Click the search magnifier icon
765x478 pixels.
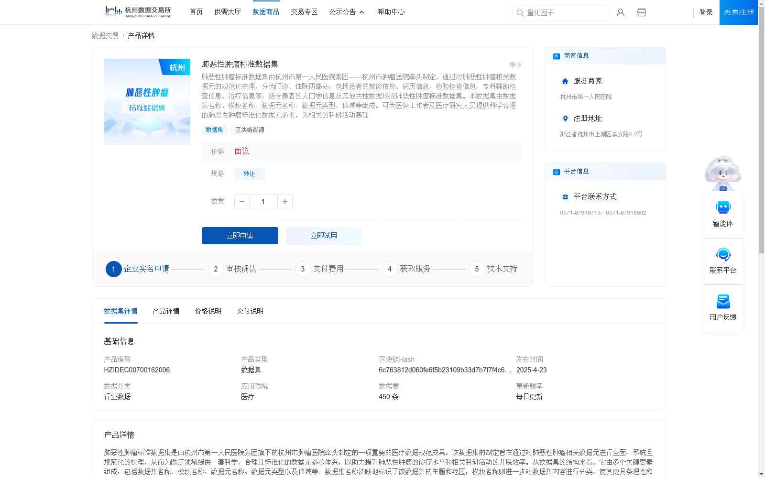[x=520, y=13]
